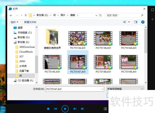Viewport: 155px width, 113px height.
Task: Click the player's window mode square icon
Action: tap(153, 10)
